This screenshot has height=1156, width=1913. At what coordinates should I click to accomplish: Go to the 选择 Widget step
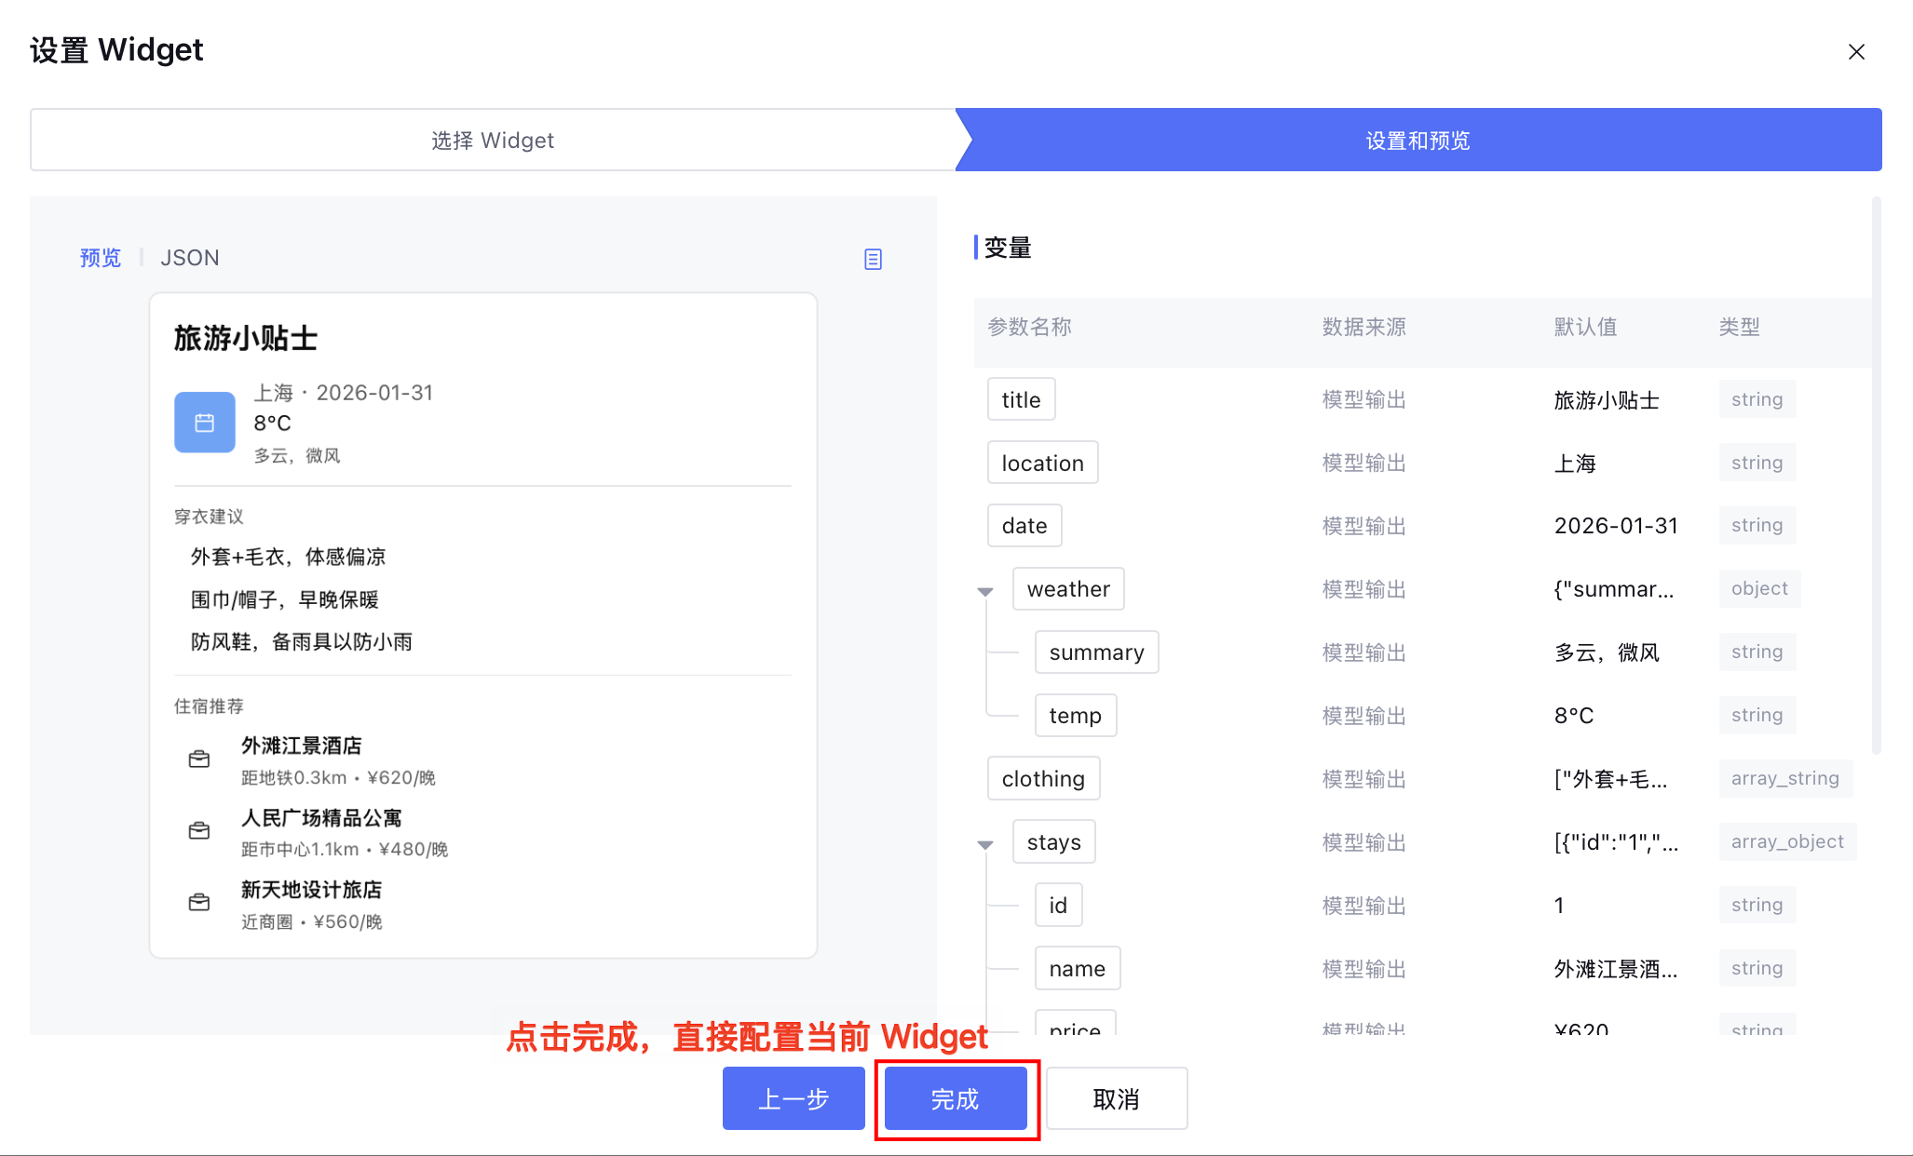492,141
